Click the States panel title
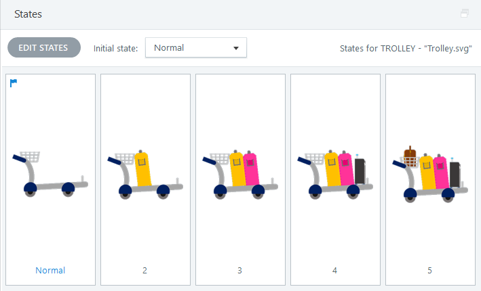The height and width of the screenshot is (291, 481). pyautogui.click(x=29, y=14)
